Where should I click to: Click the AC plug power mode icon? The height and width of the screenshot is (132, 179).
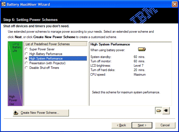click(x=166, y=111)
